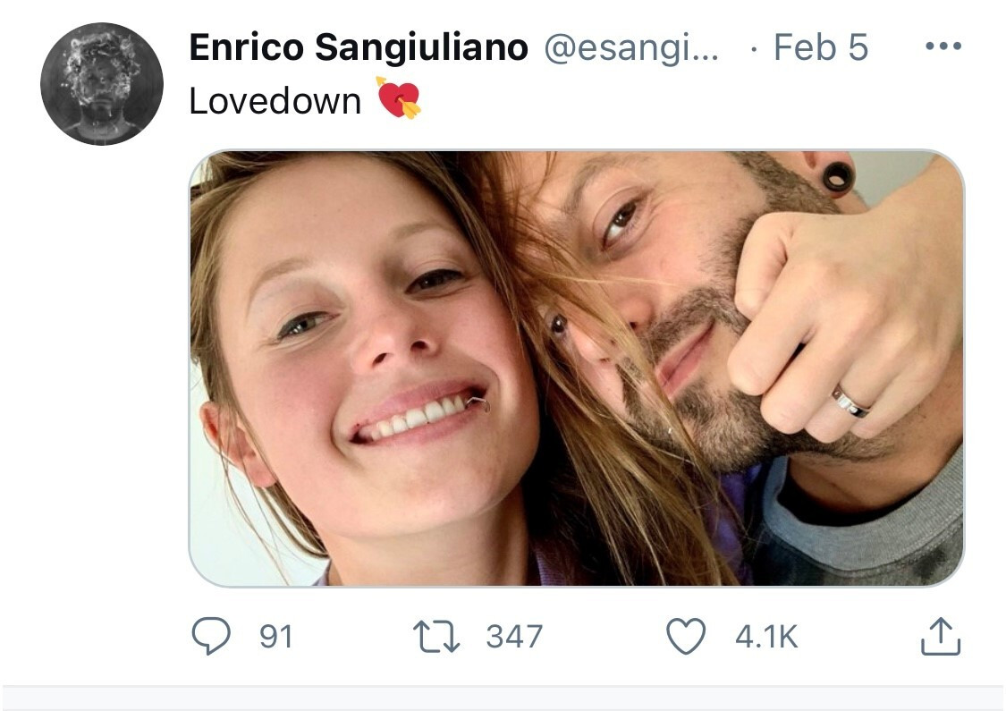
Task: Open Enrico Sangiuliano's profile avatar
Action: 101,83
